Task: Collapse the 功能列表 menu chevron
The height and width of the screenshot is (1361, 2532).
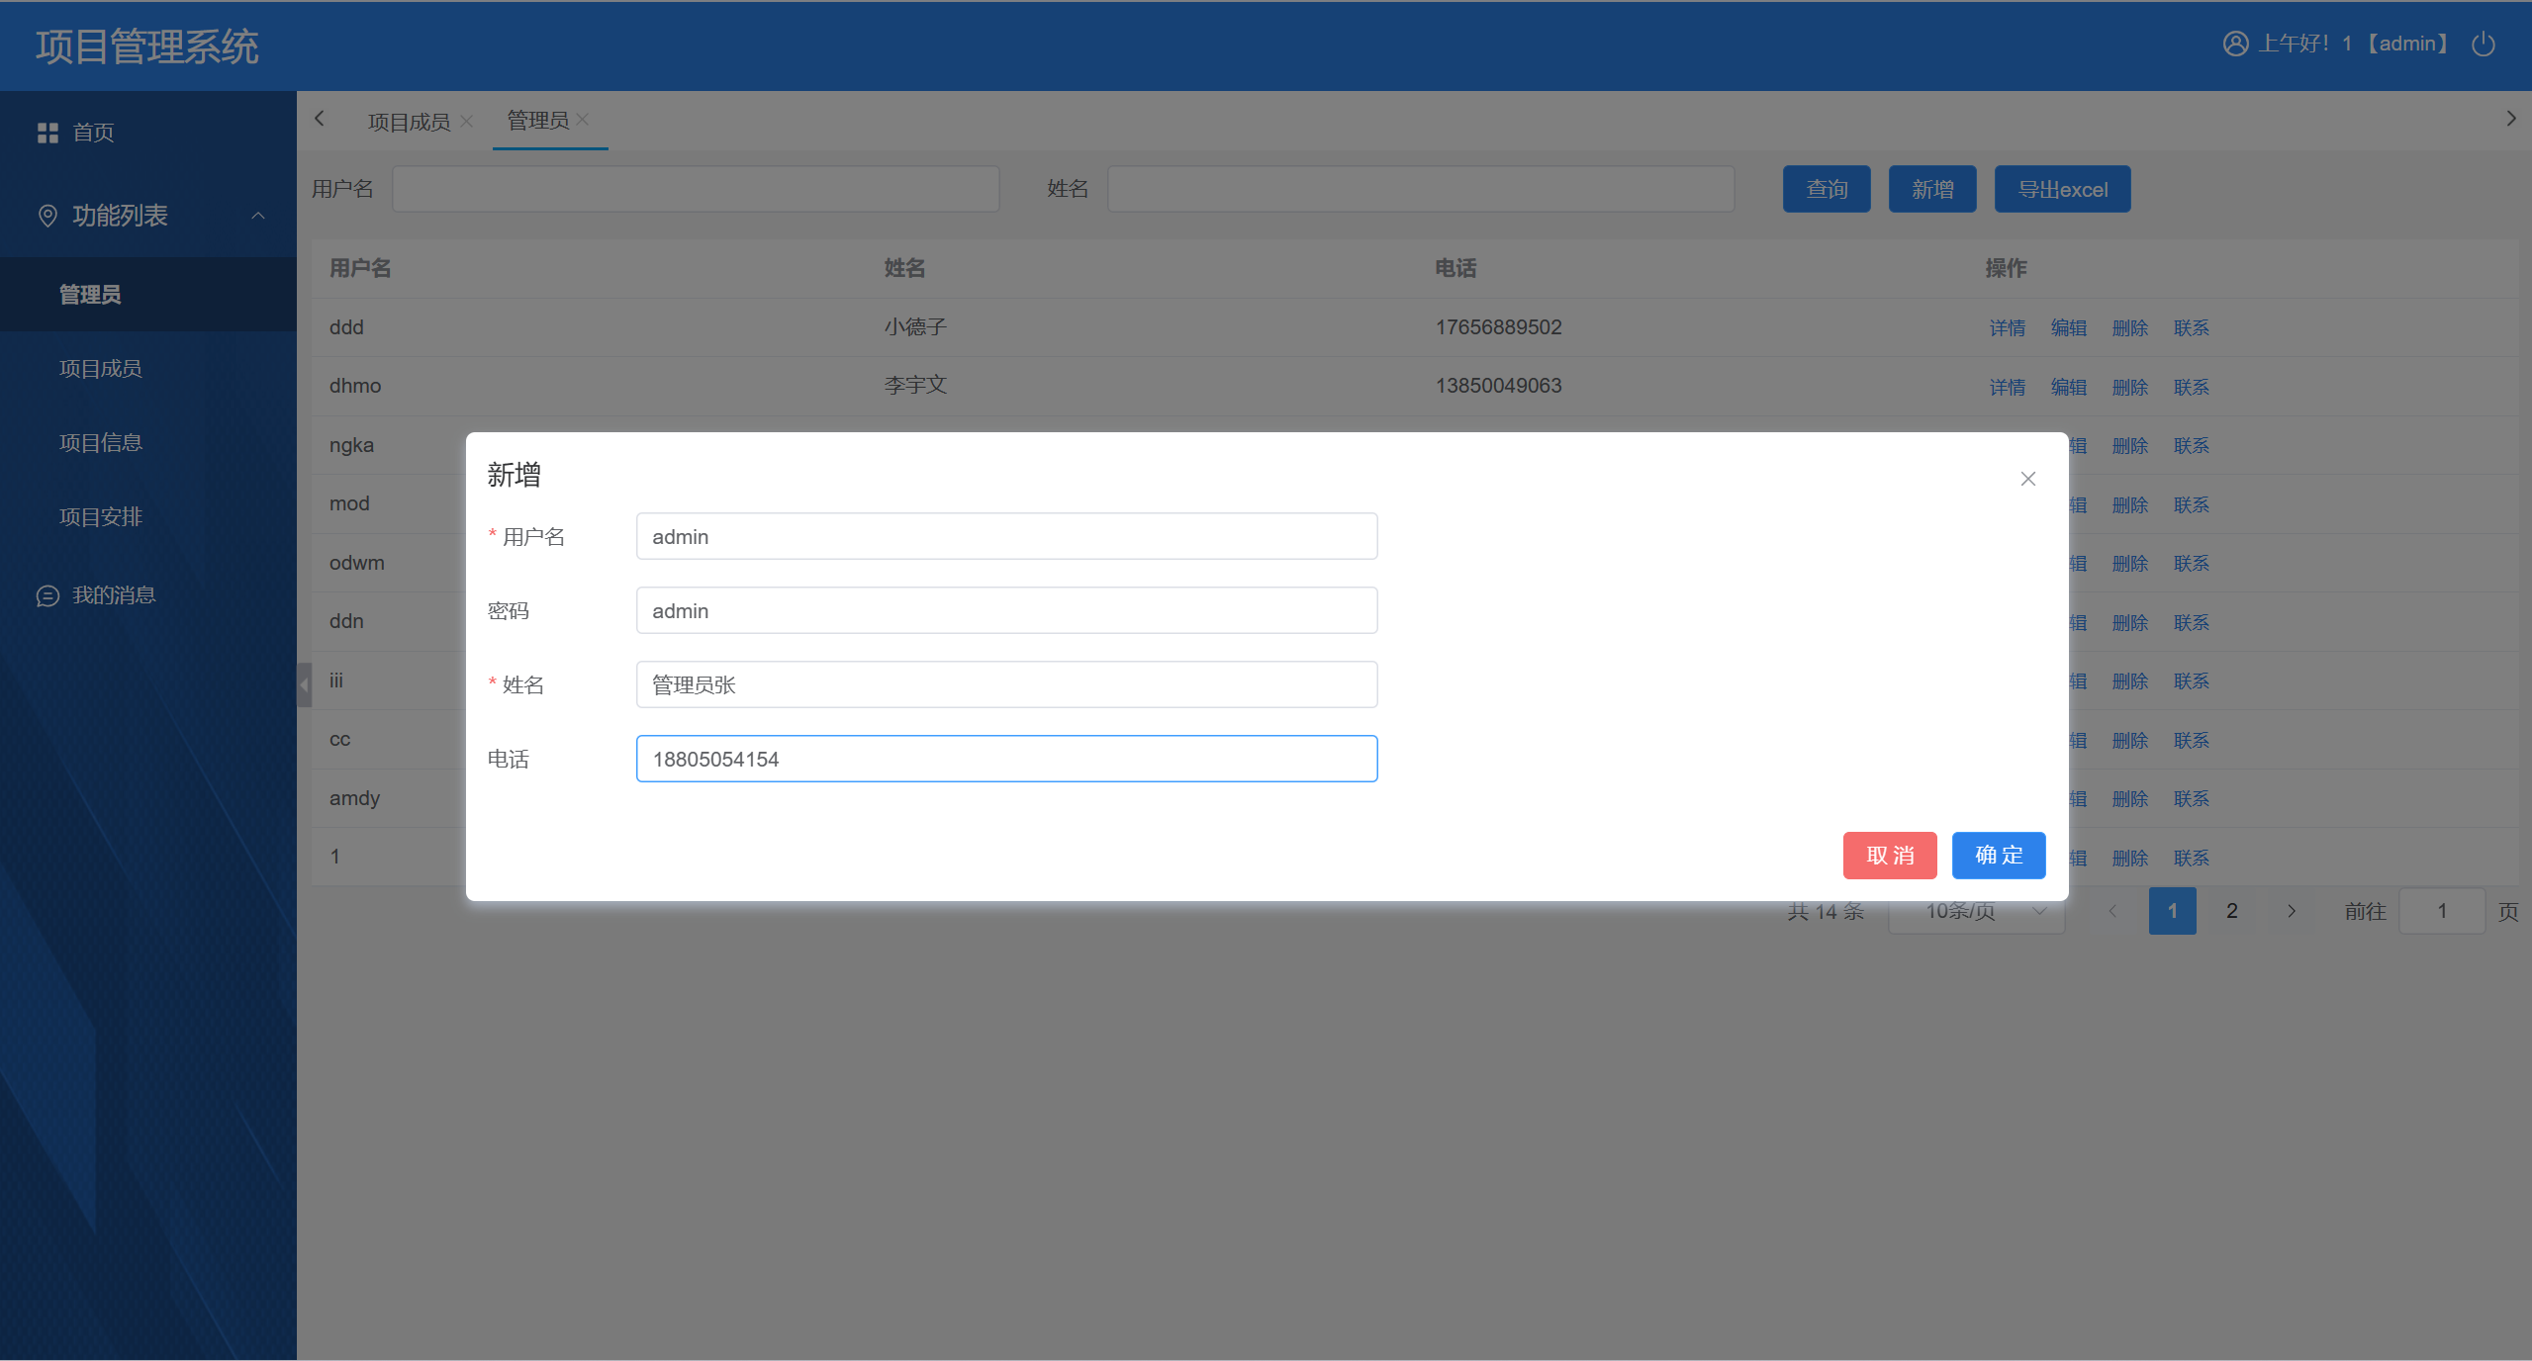Action: coord(258,216)
